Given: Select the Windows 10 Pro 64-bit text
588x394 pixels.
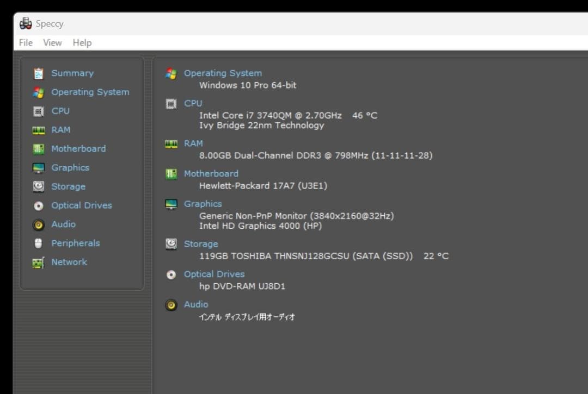Looking at the screenshot, I should pyautogui.click(x=248, y=85).
